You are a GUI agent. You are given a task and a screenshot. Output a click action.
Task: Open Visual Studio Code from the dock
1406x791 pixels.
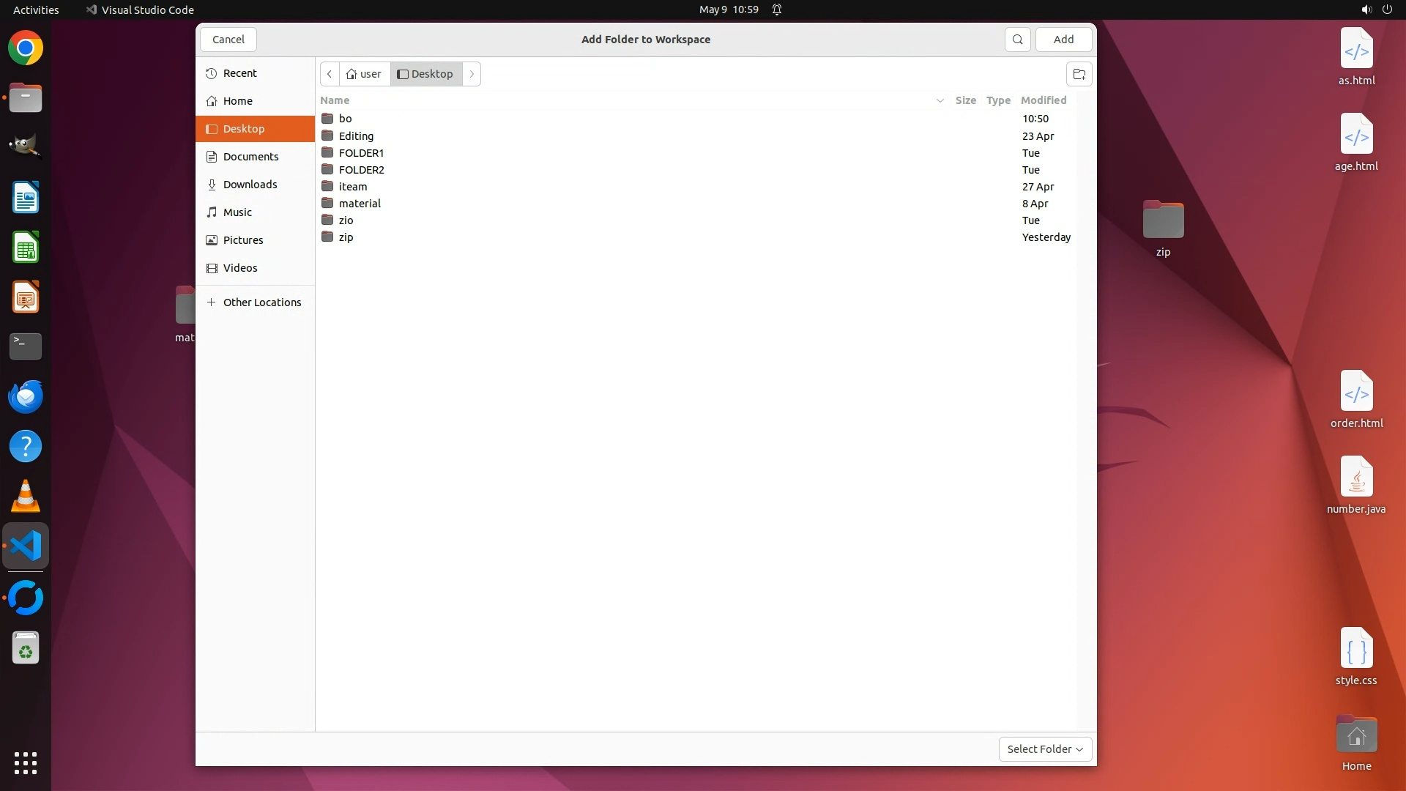[26, 546]
